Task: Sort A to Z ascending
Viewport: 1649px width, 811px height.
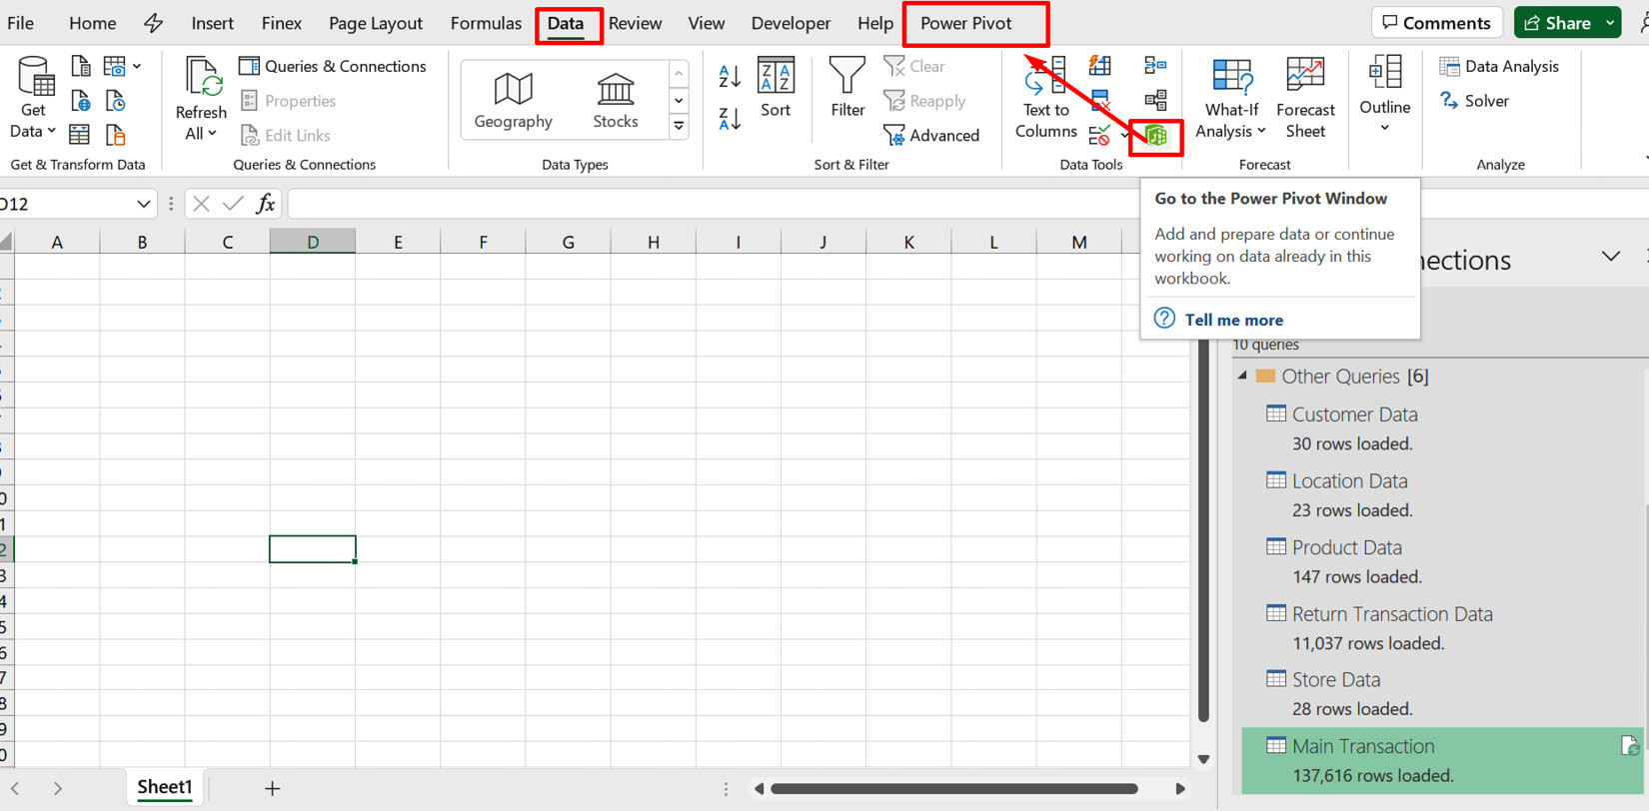Action: (x=730, y=76)
